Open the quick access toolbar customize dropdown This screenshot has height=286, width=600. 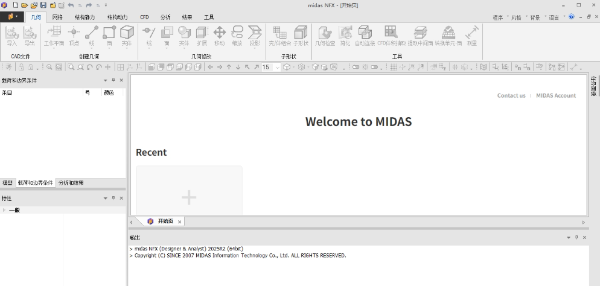106,5
